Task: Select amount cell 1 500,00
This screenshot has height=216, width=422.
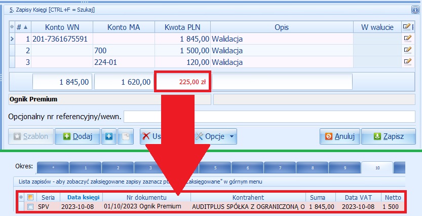Action: point(182,50)
